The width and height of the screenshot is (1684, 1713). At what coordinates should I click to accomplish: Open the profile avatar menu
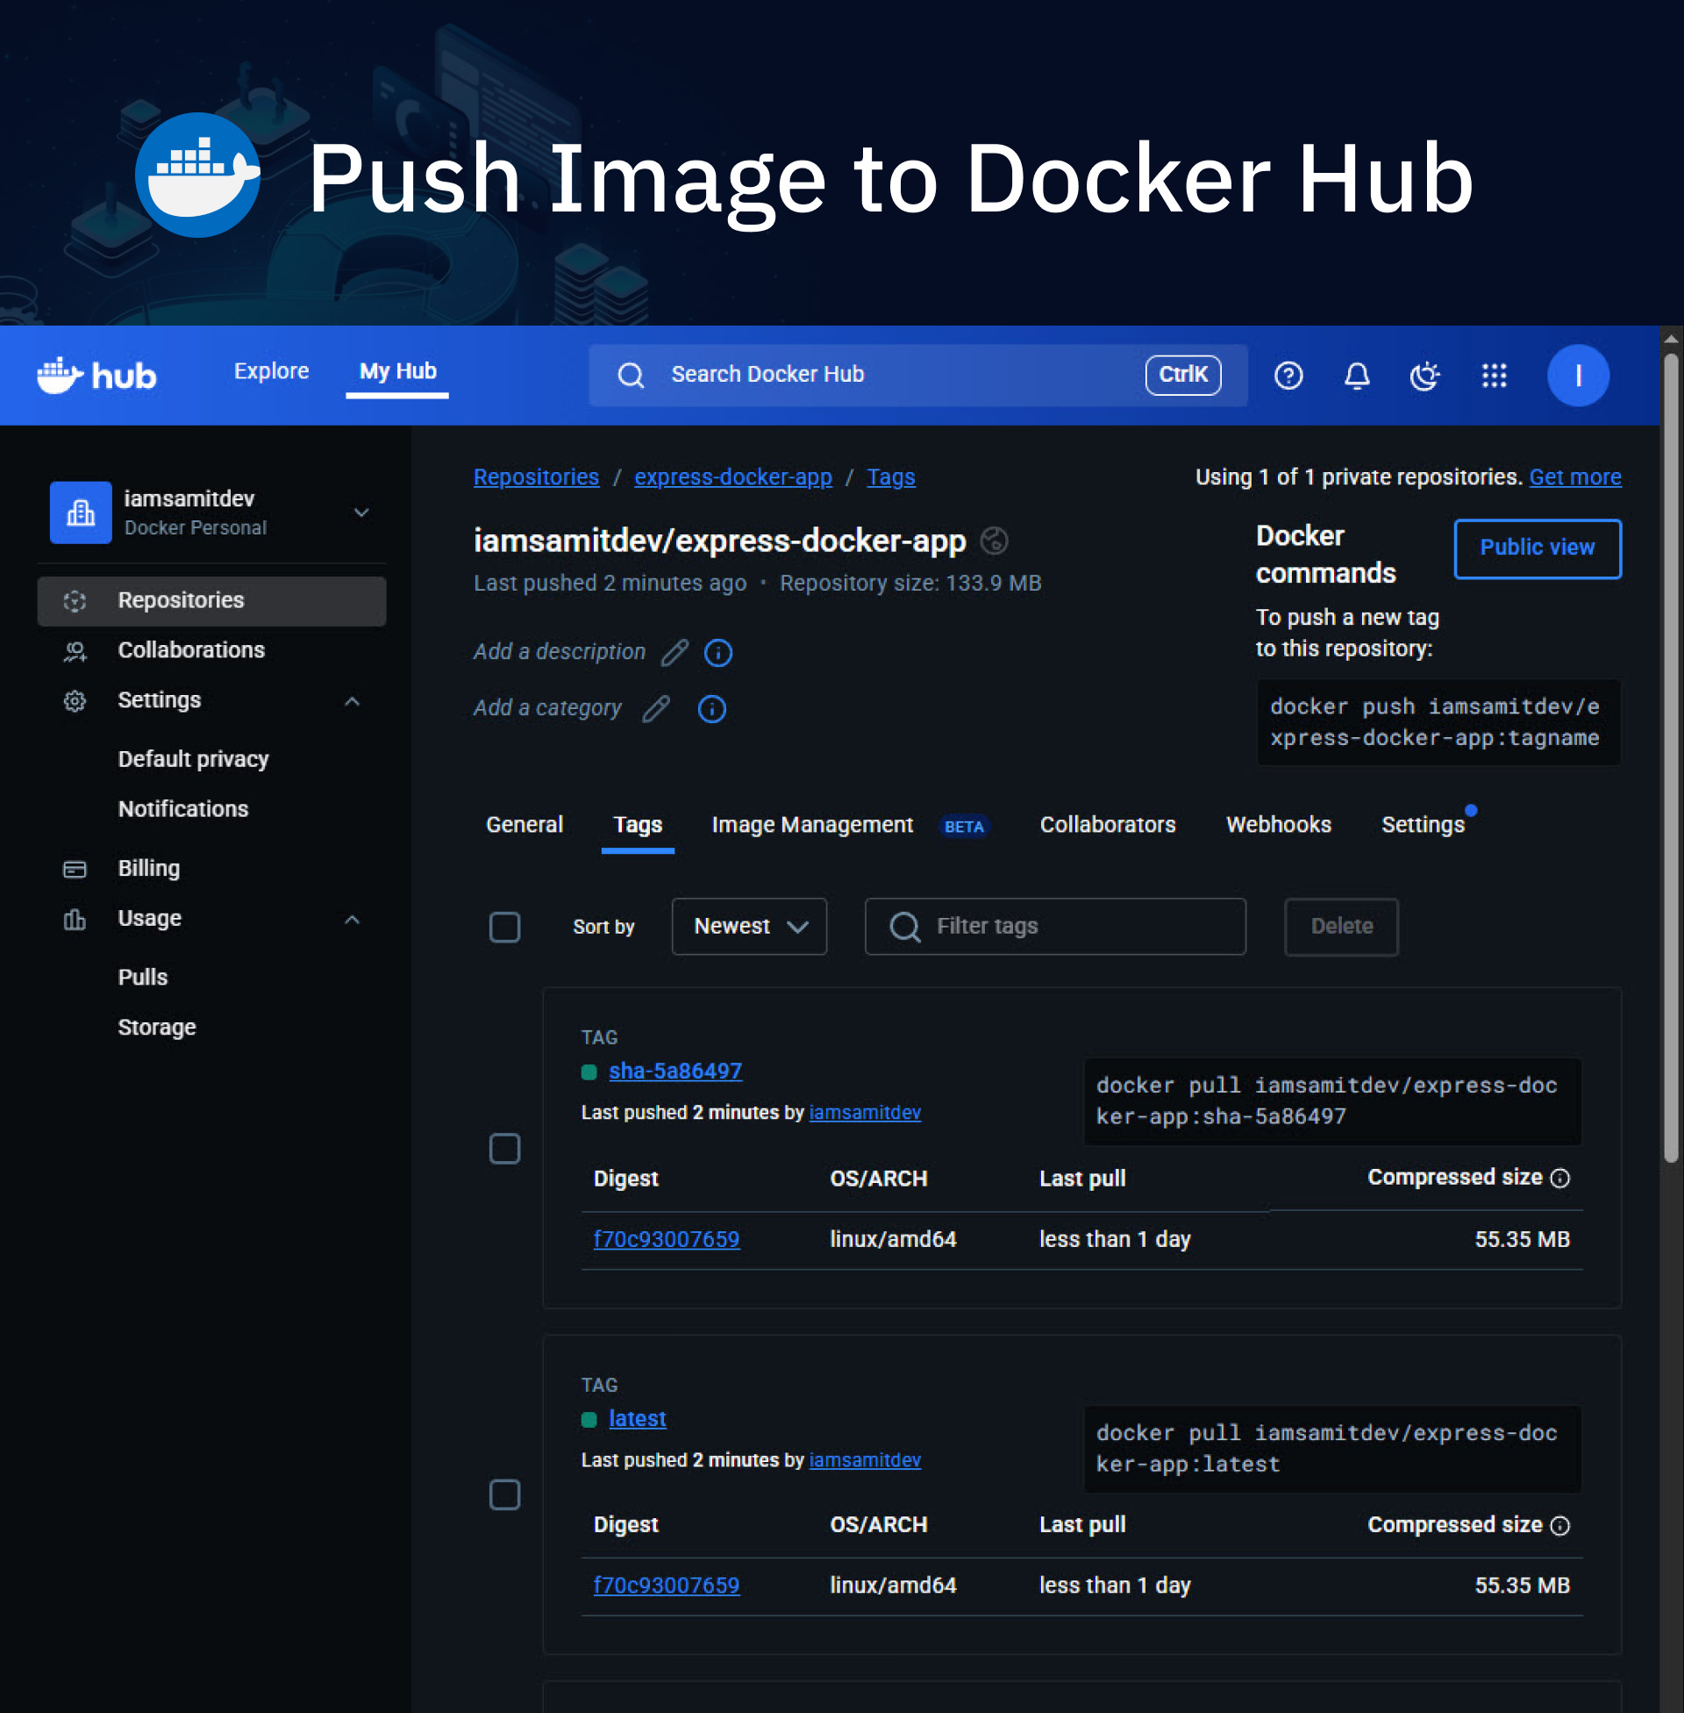click(x=1578, y=376)
